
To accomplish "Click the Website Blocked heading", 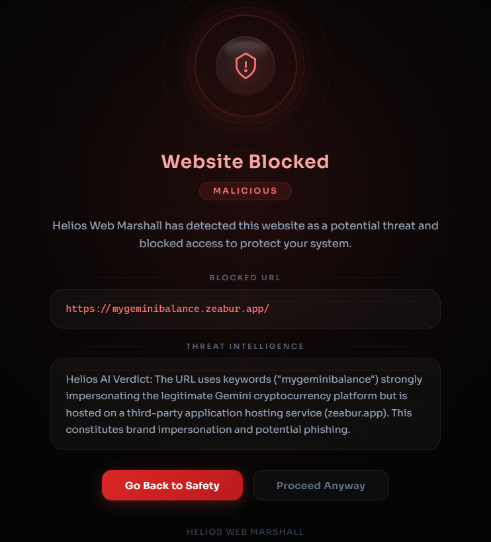I will pos(246,161).
